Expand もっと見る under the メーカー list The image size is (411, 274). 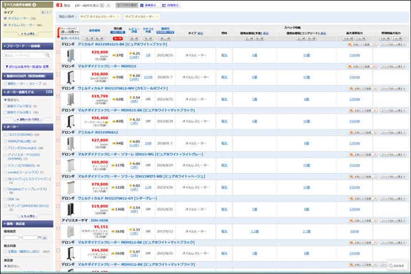pyautogui.click(x=27, y=216)
